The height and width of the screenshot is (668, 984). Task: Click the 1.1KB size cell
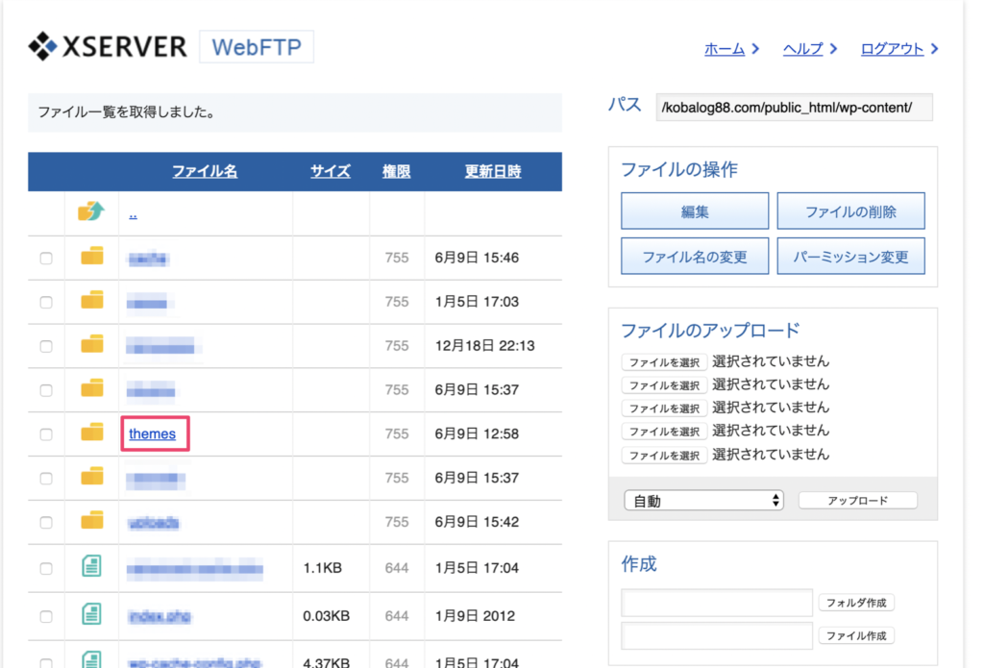(322, 567)
